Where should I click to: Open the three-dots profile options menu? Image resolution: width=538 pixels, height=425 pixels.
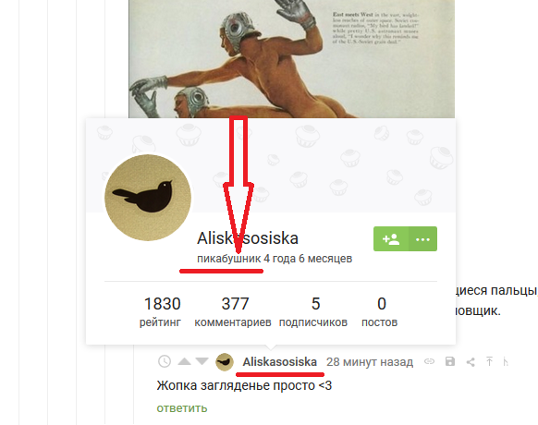pos(422,238)
